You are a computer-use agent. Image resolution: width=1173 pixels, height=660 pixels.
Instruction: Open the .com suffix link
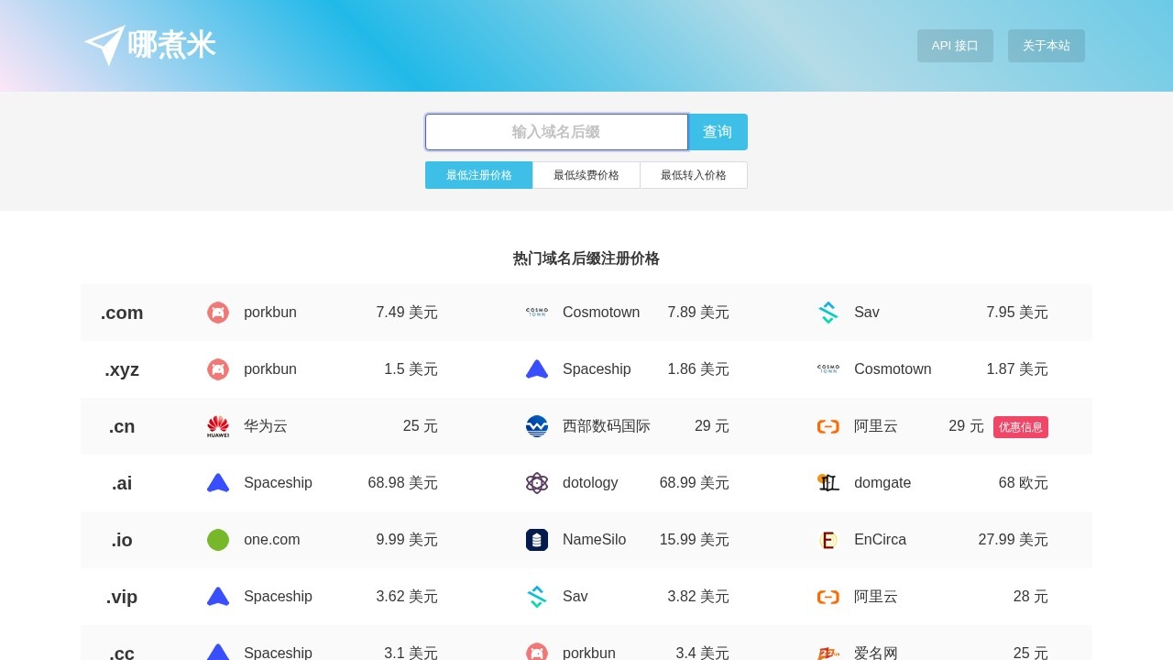[x=122, y=313]
